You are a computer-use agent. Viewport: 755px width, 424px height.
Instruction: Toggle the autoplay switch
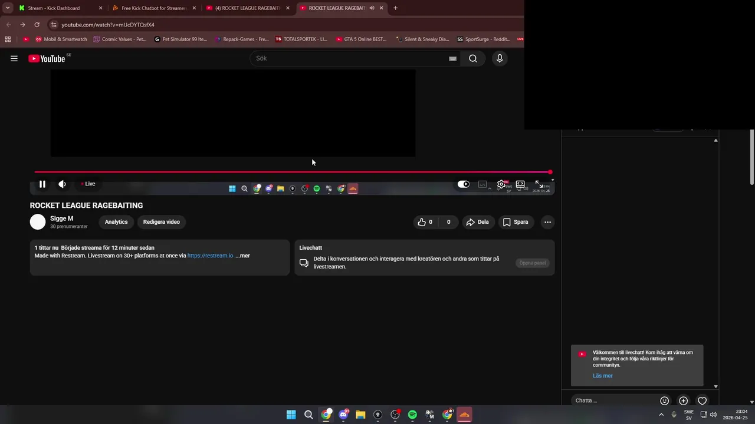pos(464,184)
